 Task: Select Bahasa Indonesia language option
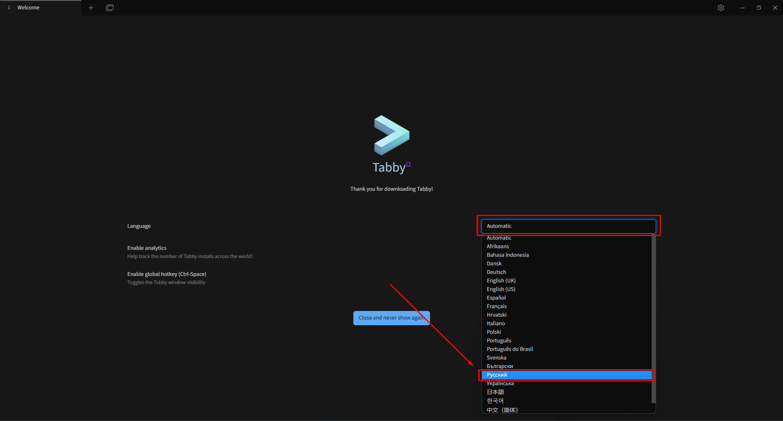566,255
